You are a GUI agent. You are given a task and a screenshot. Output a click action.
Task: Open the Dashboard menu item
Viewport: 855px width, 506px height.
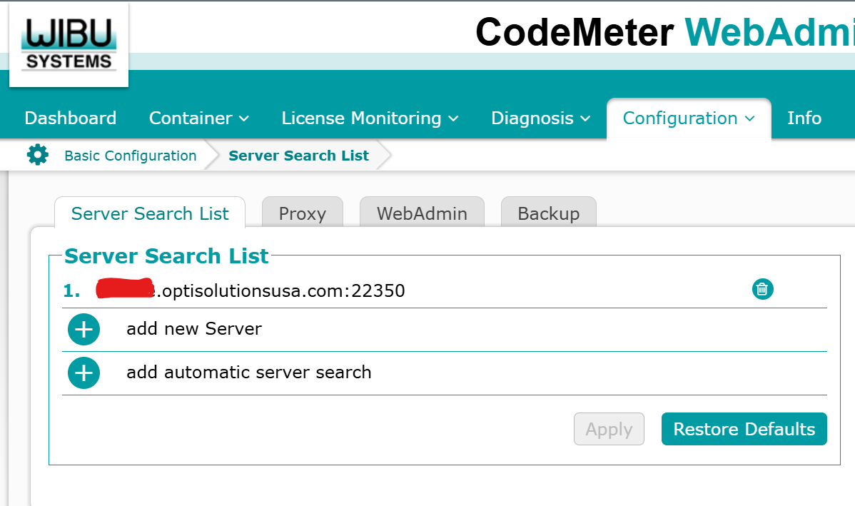coord(71,118)
